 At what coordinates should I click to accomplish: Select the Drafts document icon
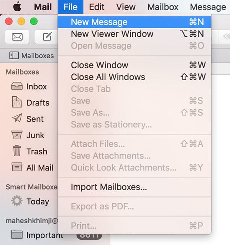pos(17,102)
